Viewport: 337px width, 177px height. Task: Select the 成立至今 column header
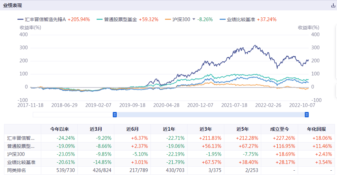click(x=279, y=129)
